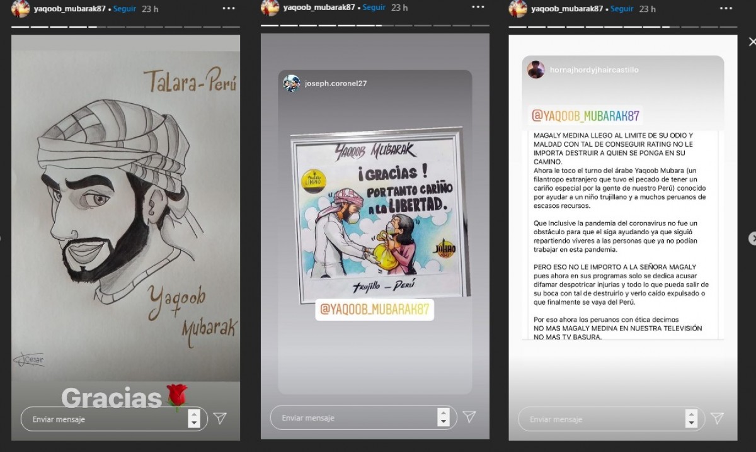Screen dimensions: 756x452
Task: Open joseph.coronel27 avatar on reposted card
Action: click(x=292, y=83)
